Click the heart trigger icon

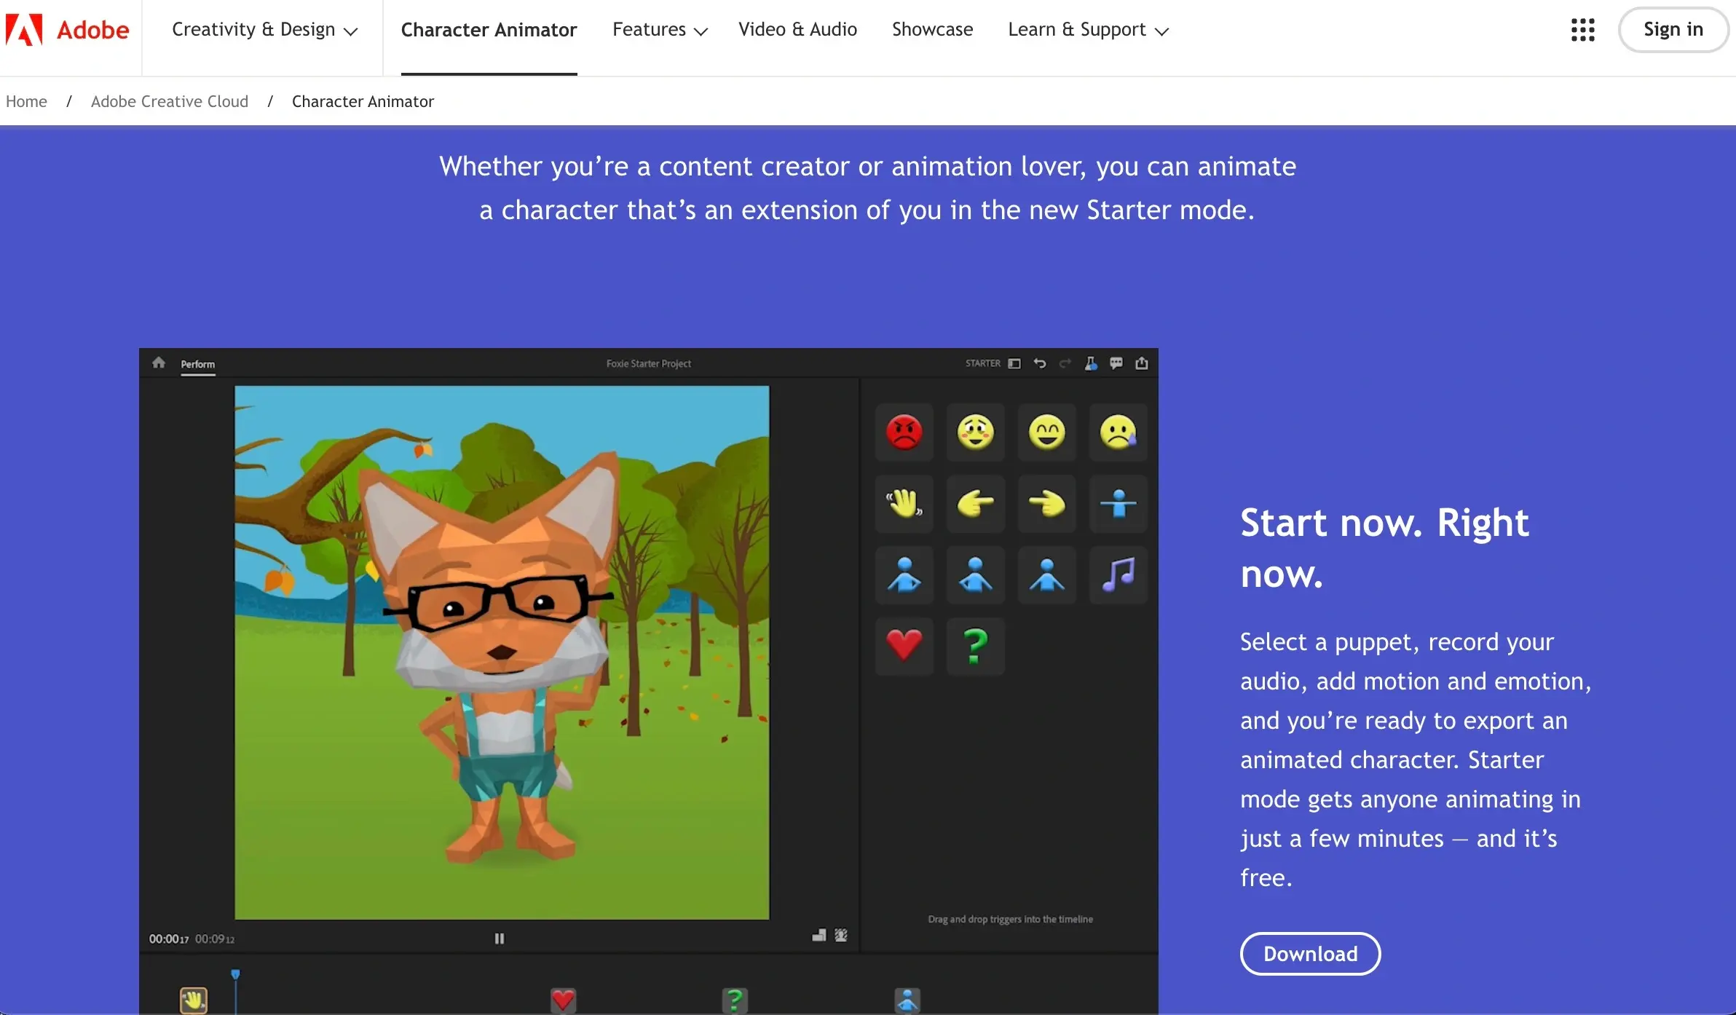coord(904,645)
